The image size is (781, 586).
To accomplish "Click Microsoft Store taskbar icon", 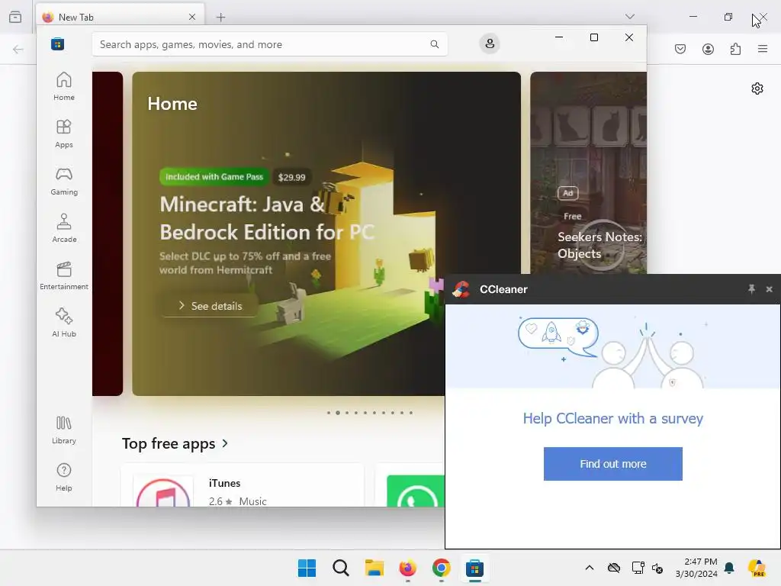I will [474, 568].
